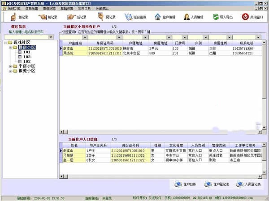Image resolution: width=269 pixels, height=201 pixels.
Task: Open the 基础设置 menu
Action: point(67,9)
